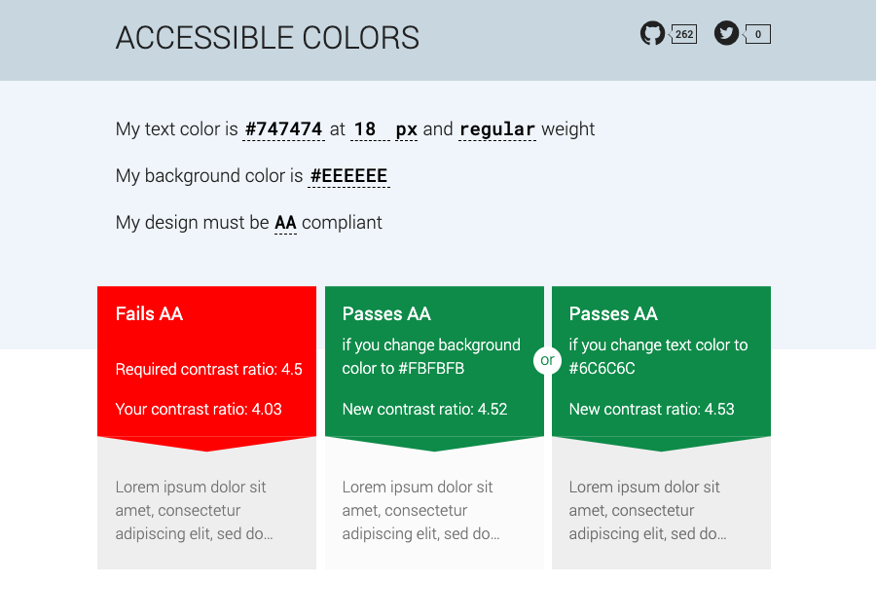The width and height of the screenshot is (876, 616).
Task: Open the regular font weight dropdown
Action: 496,129
